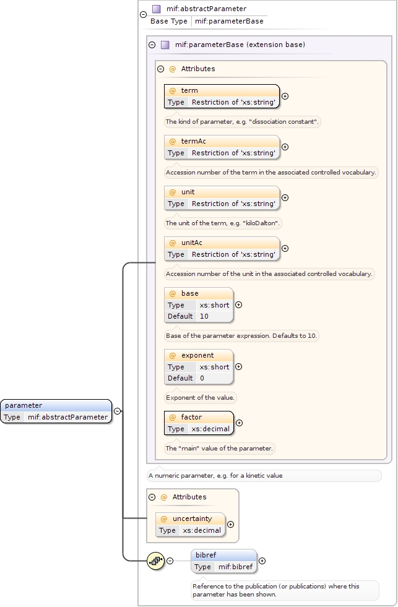Click the purple square icon for mif:parameterBase
Screen dimensions: 398x607
tap(165, 45)
